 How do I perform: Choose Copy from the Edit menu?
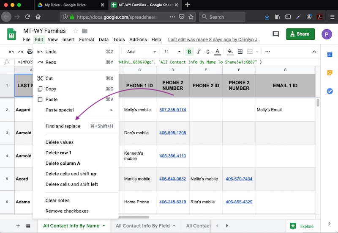[x=76, y=89]
